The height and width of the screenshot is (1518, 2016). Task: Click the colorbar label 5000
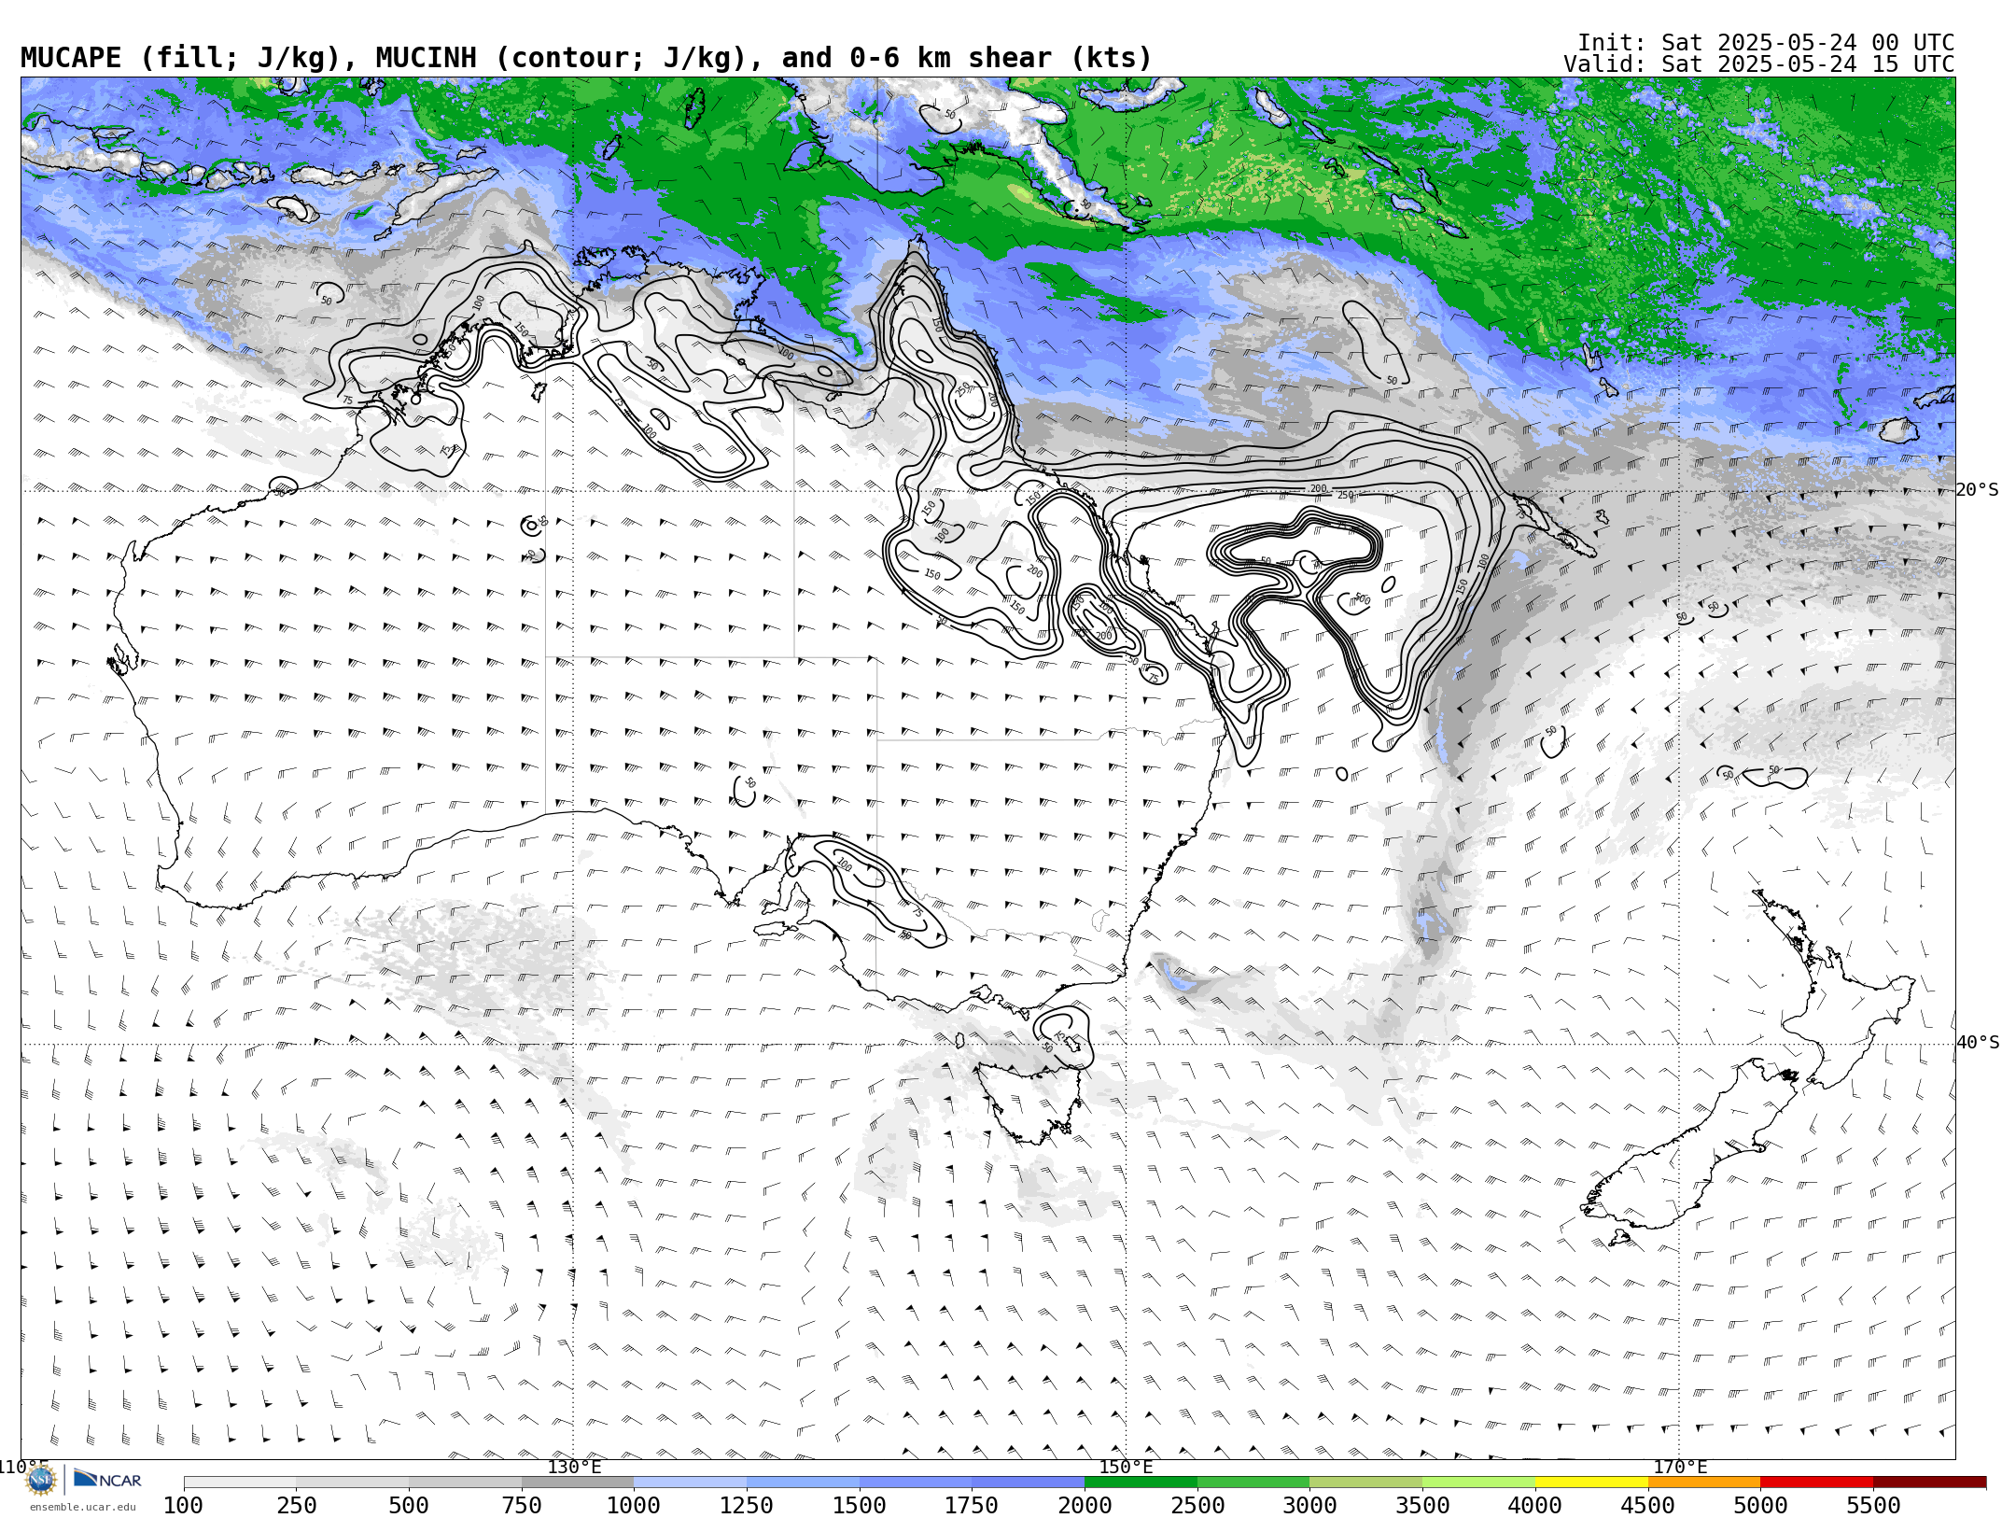coord(1760,1505)
